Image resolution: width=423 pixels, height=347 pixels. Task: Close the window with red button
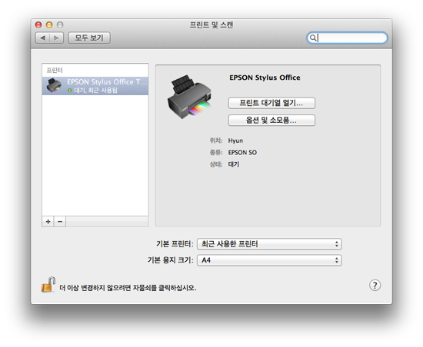point(38,25)
